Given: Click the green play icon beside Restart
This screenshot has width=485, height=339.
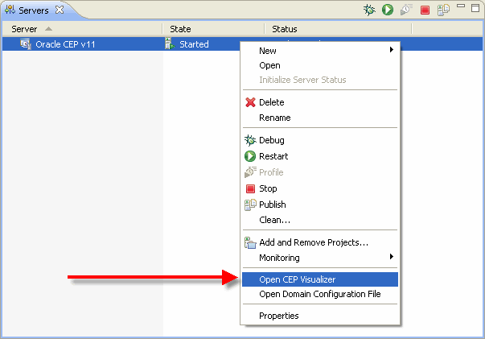Looking at the screenshot, I should (250, 156).
